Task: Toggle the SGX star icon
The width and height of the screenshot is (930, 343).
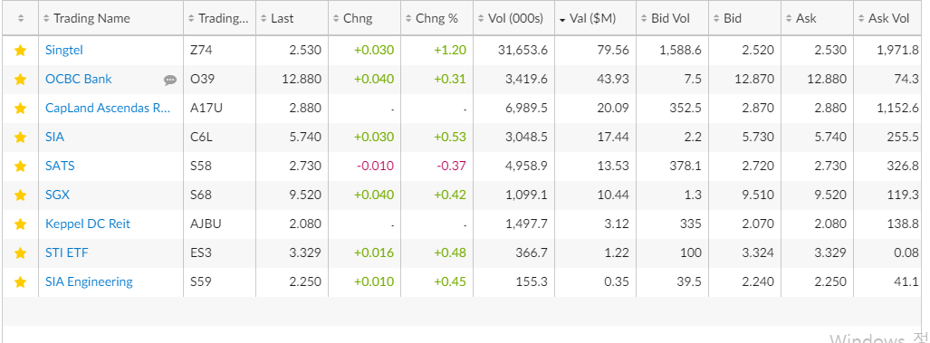Action: tap(20, 195)
